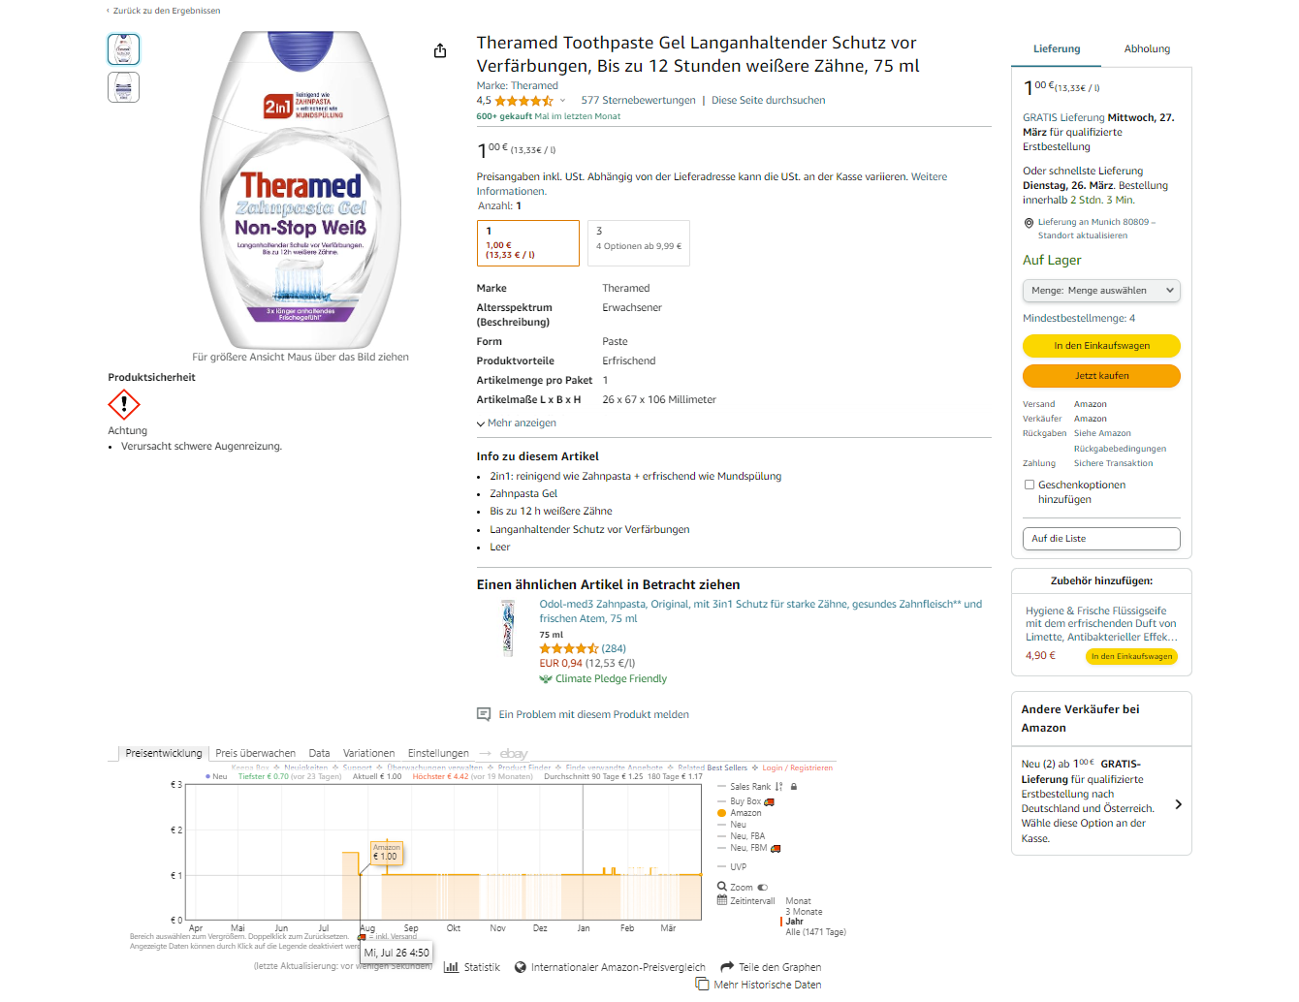Screen dimensions: 1299x1002
Task: Open the Statistik bar chart icon
Action: pyautogui.click(x=451, y=967)
